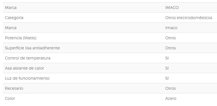
Task: Click Sí value beside Asa aislante de calor
Action: (167, 68)
